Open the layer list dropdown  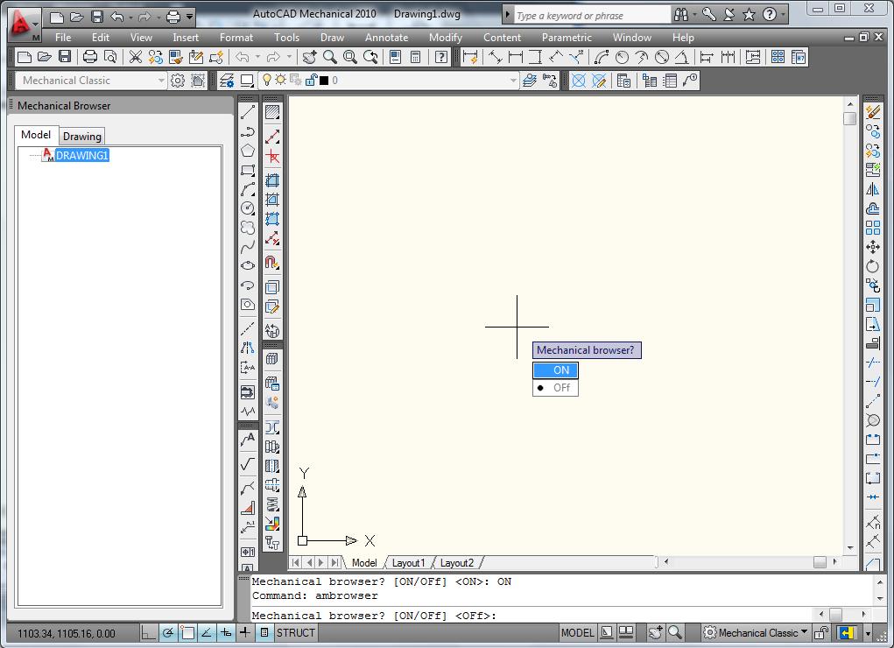512,81
